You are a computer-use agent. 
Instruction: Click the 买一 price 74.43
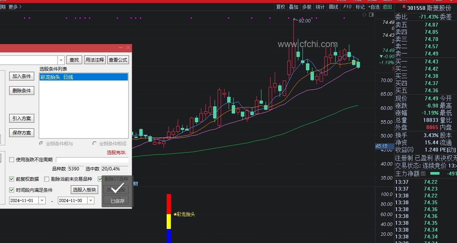(432, 62)
